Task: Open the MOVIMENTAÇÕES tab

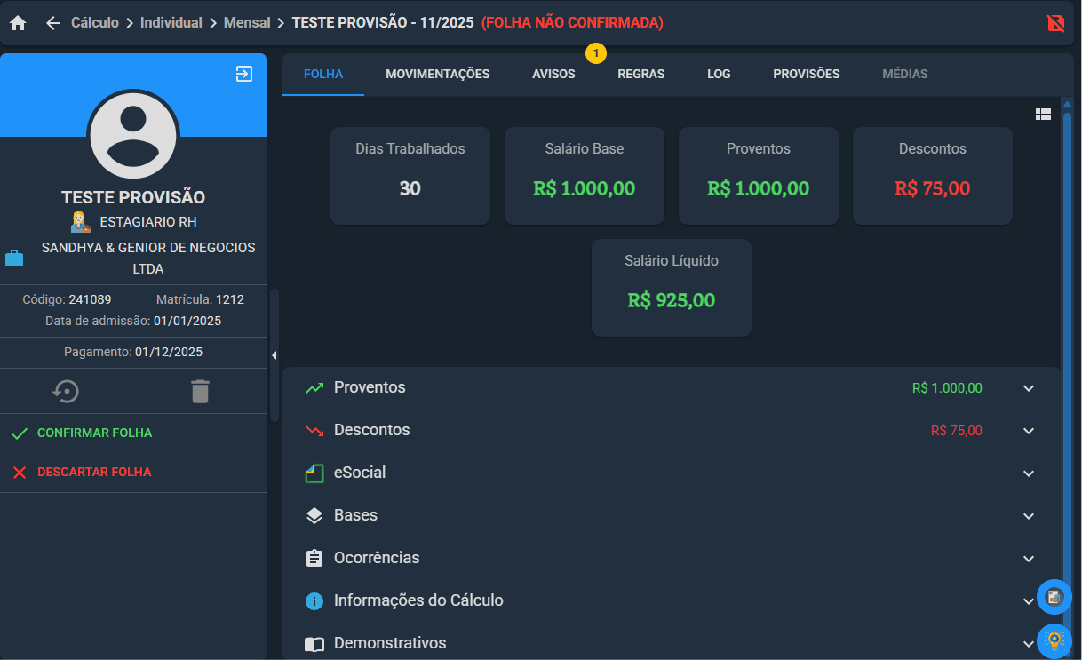Action: pyautogui.click(x=438, y=74)
